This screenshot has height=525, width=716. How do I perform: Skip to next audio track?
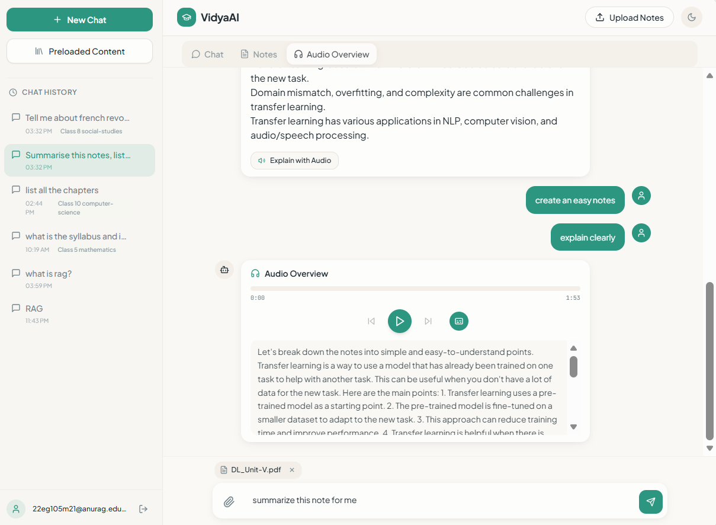[428, 321]
